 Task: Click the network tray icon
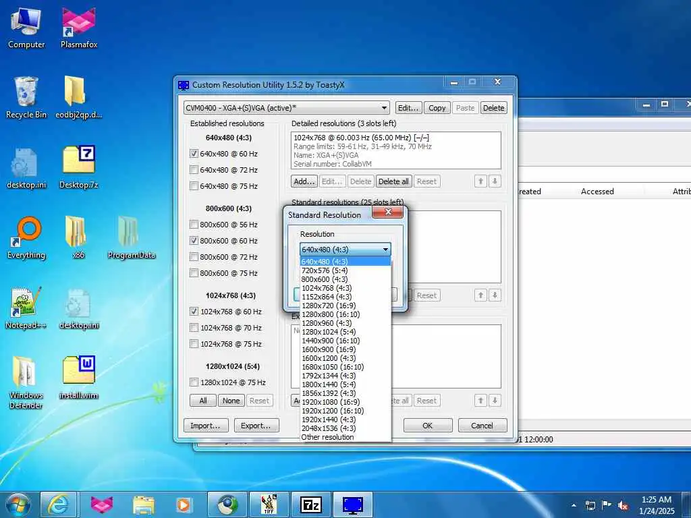590,506
